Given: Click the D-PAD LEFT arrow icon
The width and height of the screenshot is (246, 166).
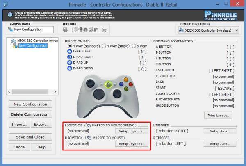Looking at the screenshot, I should pos(70,51).
